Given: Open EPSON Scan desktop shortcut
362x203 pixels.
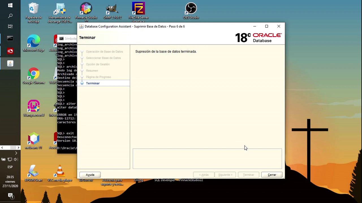Looking at the screenshot, I should (x=33, y=173).
